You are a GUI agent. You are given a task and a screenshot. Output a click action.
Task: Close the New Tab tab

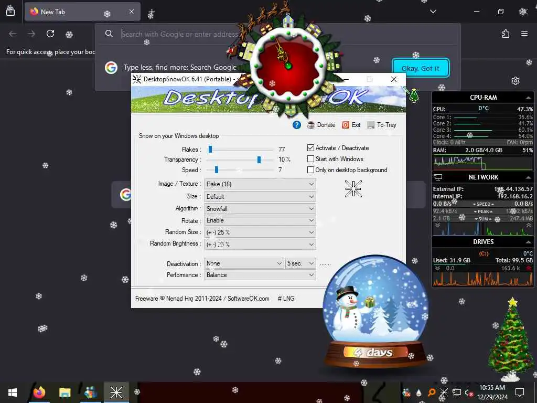pos(132,12)
